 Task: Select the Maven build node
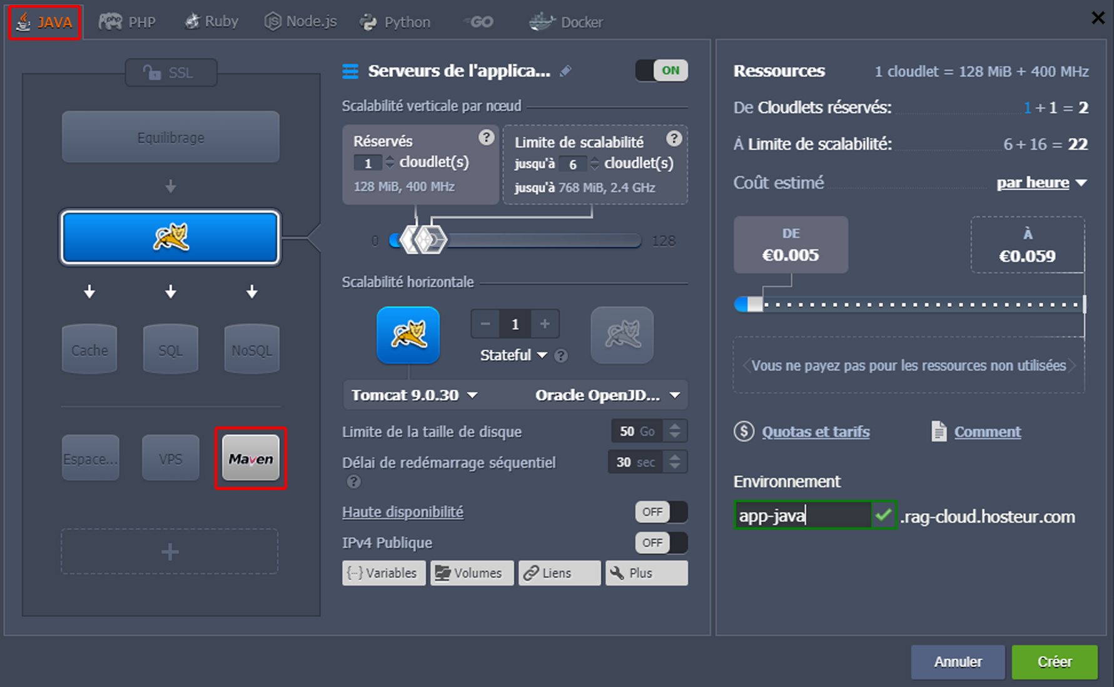[x=251, y=458]
